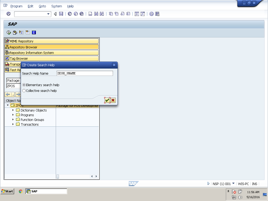The height and width of the screenshot is (201, 268).
Task: Click the Search Help Name input field
Action: click(x=85, y=74)
